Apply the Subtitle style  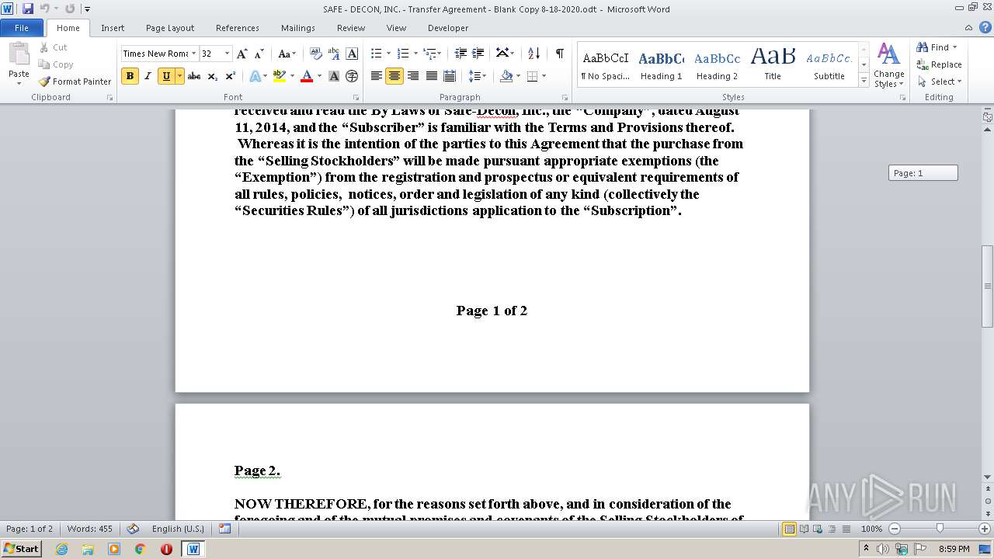pyautogui.click(x=829, y=65)
